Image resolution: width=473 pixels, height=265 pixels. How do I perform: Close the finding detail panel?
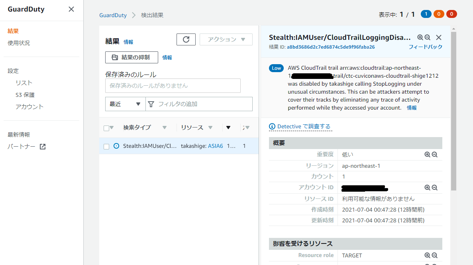click(439, 37)
